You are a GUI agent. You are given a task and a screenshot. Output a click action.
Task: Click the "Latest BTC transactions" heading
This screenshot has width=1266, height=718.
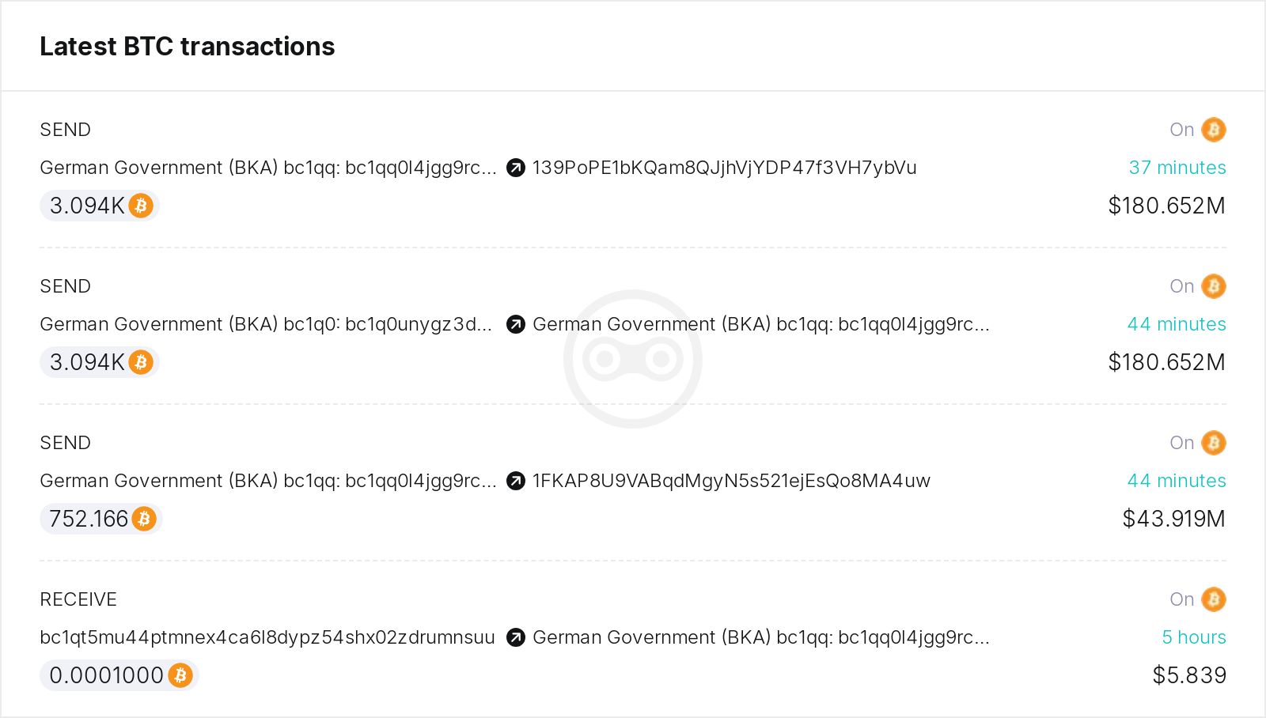[188, 46]
